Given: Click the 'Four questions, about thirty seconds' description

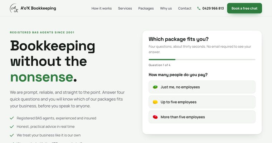Looking at the screenshot, I should coord(200,49).
